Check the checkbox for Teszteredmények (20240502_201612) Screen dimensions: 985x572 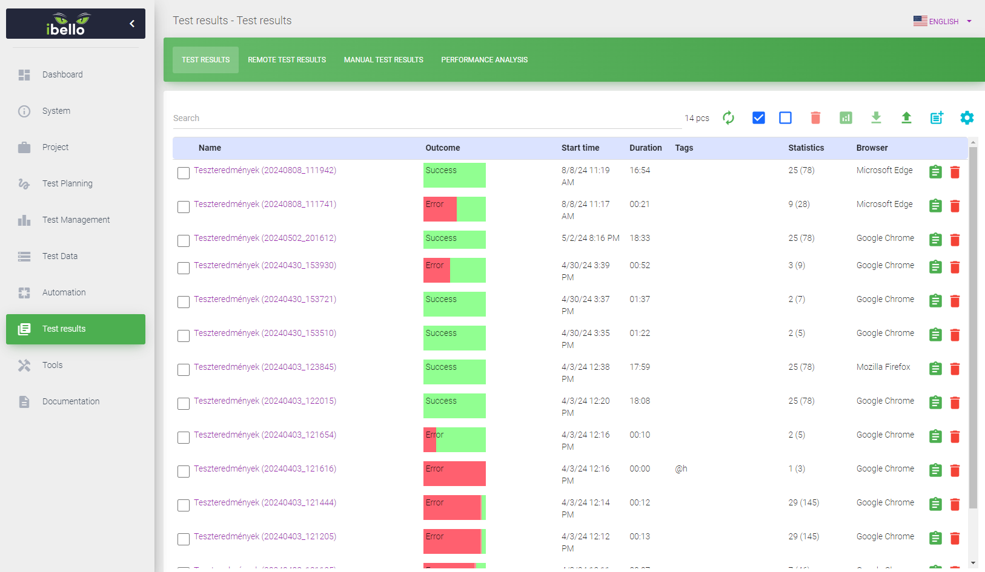coord(184,240)
